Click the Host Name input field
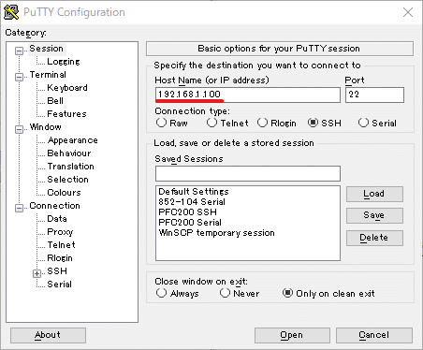The image size is (423, 350). [x=248, y=95]
